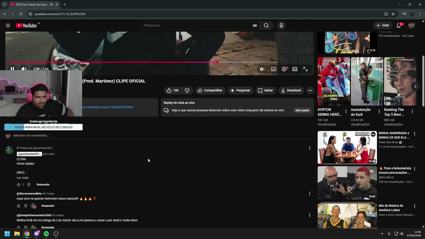Pause the video
The width and height of the screenshot is (425, 239).
tap(12, 69)
